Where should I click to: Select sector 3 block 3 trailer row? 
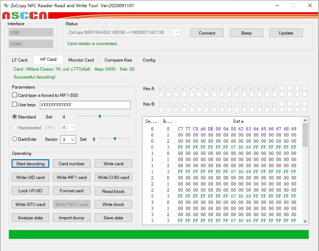pos(222,220)
